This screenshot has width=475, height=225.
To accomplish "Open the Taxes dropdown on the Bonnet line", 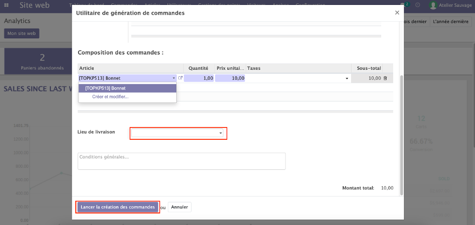I will (x=347, y=78).
